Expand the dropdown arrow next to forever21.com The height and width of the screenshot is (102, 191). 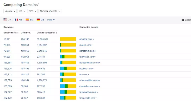(x=95, y=57)
